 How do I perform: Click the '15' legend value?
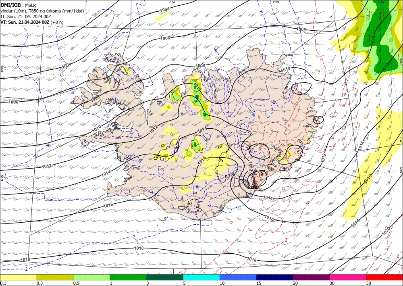click(x=259, y=283)
